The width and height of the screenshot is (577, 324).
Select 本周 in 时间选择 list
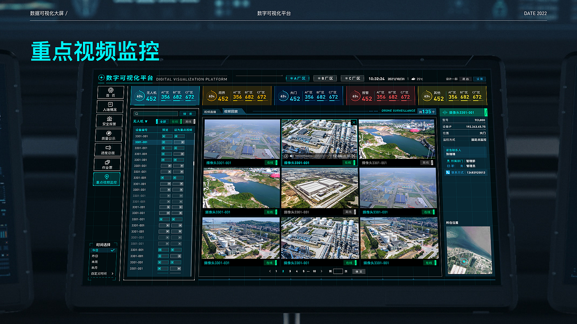(x=95, y=262)
